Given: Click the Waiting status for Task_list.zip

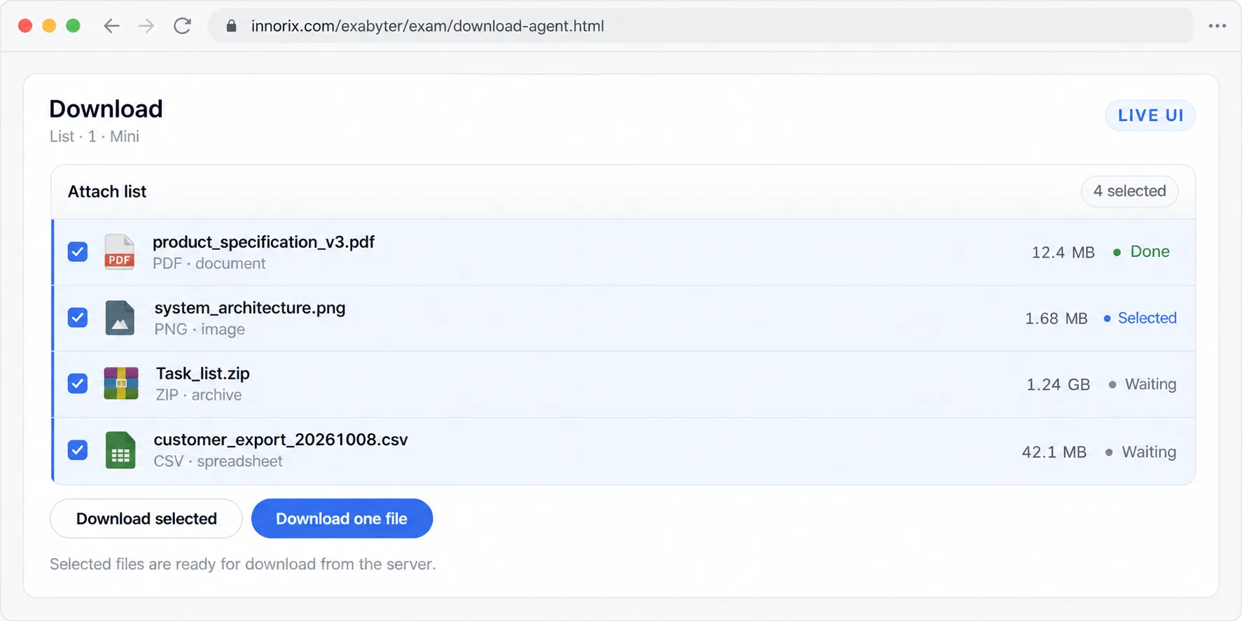Looking at the screenshot, I should pos(1143,384).
